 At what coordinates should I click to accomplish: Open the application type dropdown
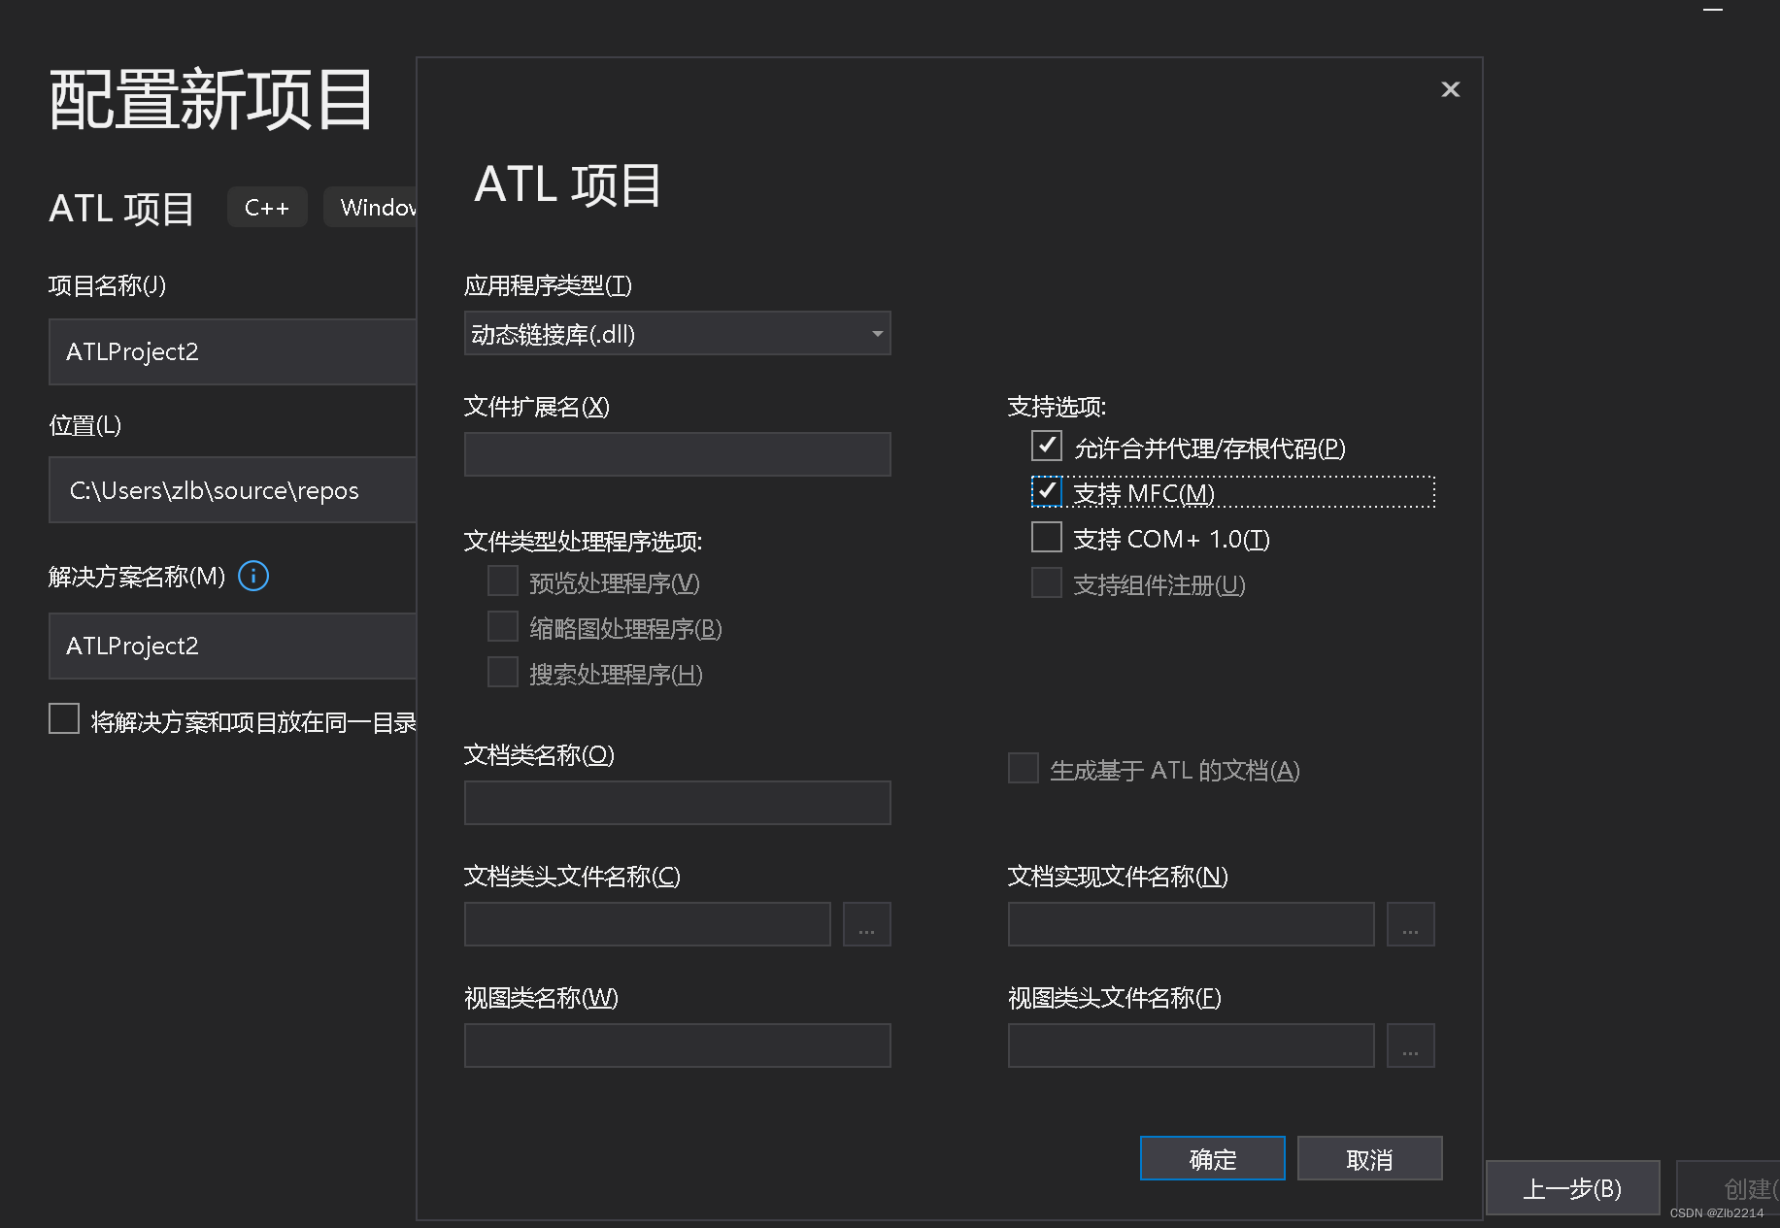coord(677,333)
